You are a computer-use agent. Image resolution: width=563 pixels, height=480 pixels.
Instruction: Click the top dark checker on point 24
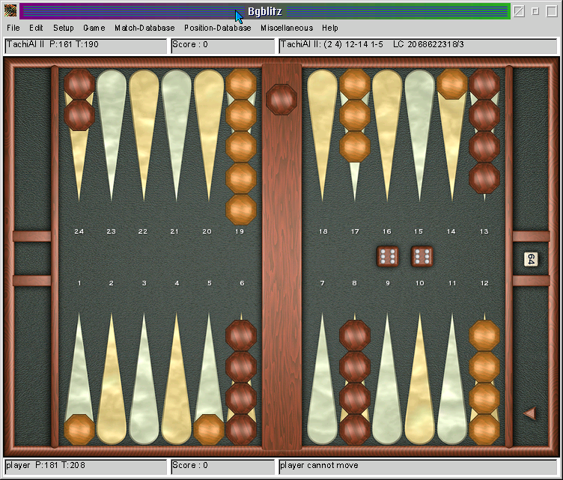click(x=79, y=84)
